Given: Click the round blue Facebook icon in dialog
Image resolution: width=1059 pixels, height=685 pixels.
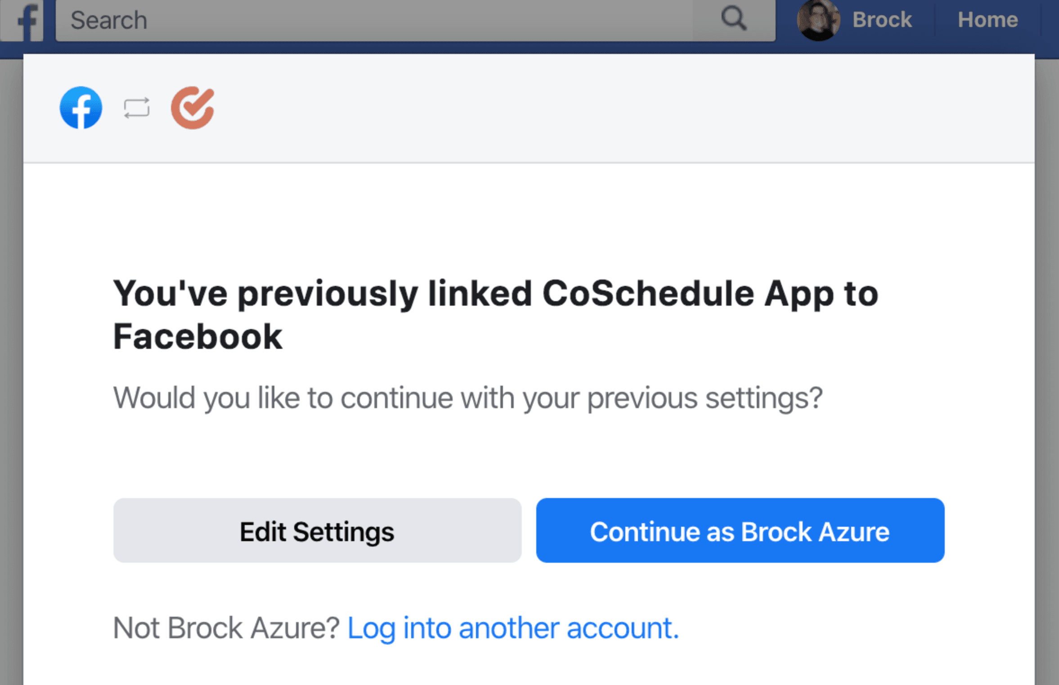Looking at the screenshot, I should [x=81, y=108].
